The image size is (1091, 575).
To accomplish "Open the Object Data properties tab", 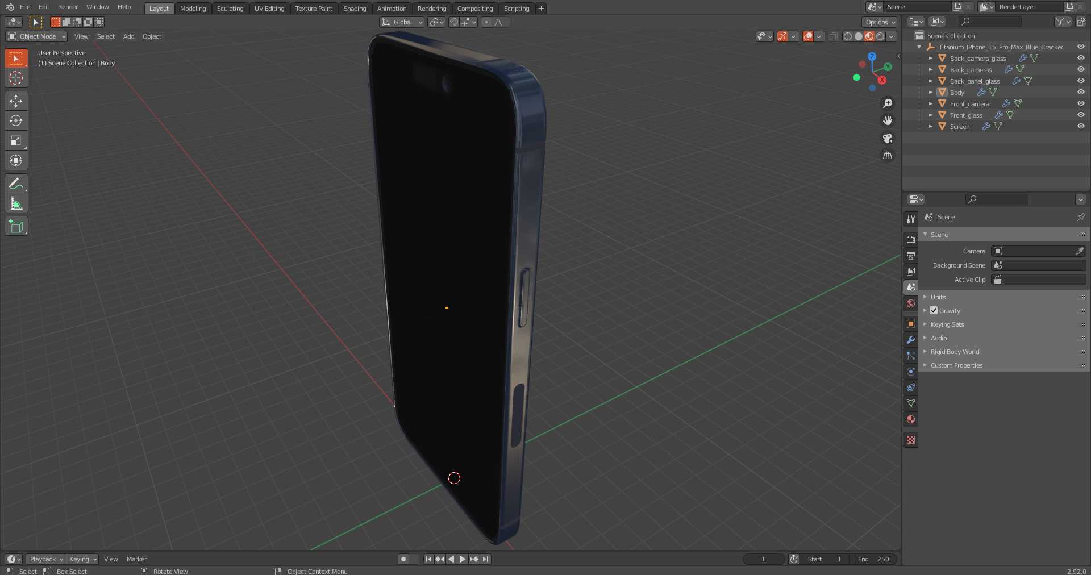I will tap(911, 403).
